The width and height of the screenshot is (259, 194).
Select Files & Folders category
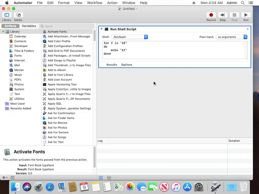point(24,51)
